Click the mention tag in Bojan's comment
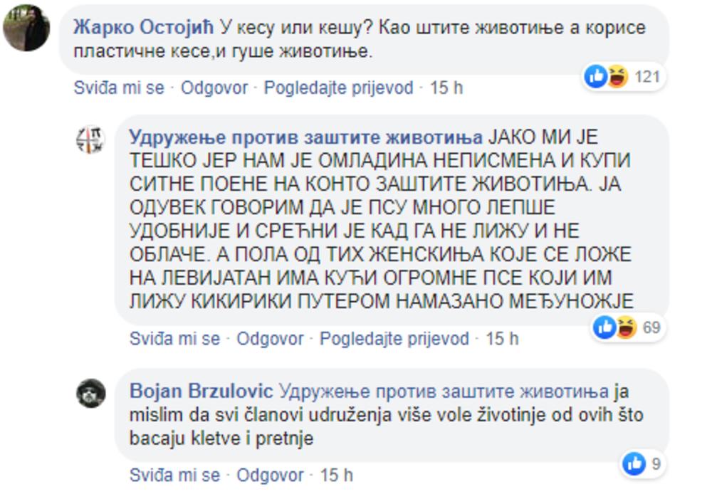Viewport: 712px width, 499px height. (444, 392)
